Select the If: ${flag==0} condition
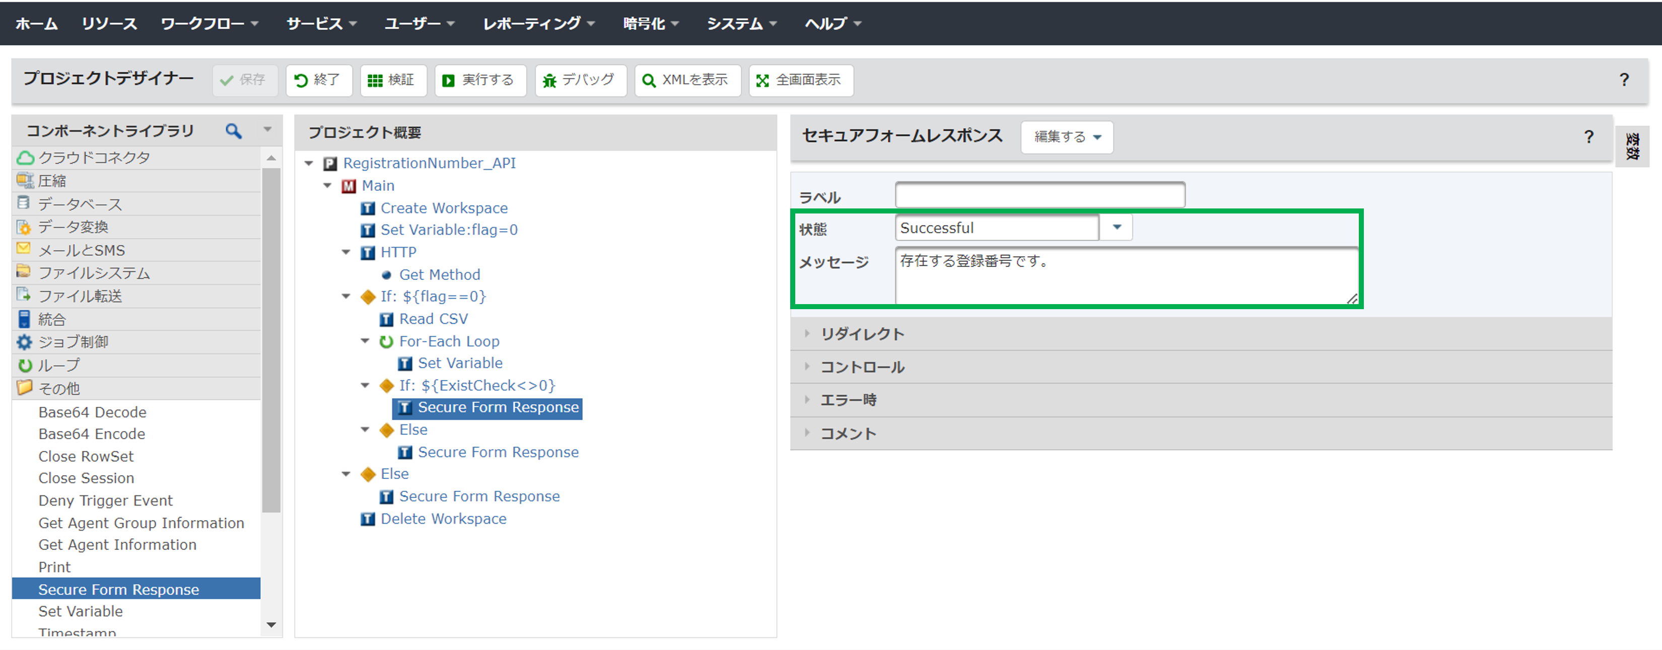The width and height of the screenshot is (1662, 650). pyautogui.click(x=433, y=297)
